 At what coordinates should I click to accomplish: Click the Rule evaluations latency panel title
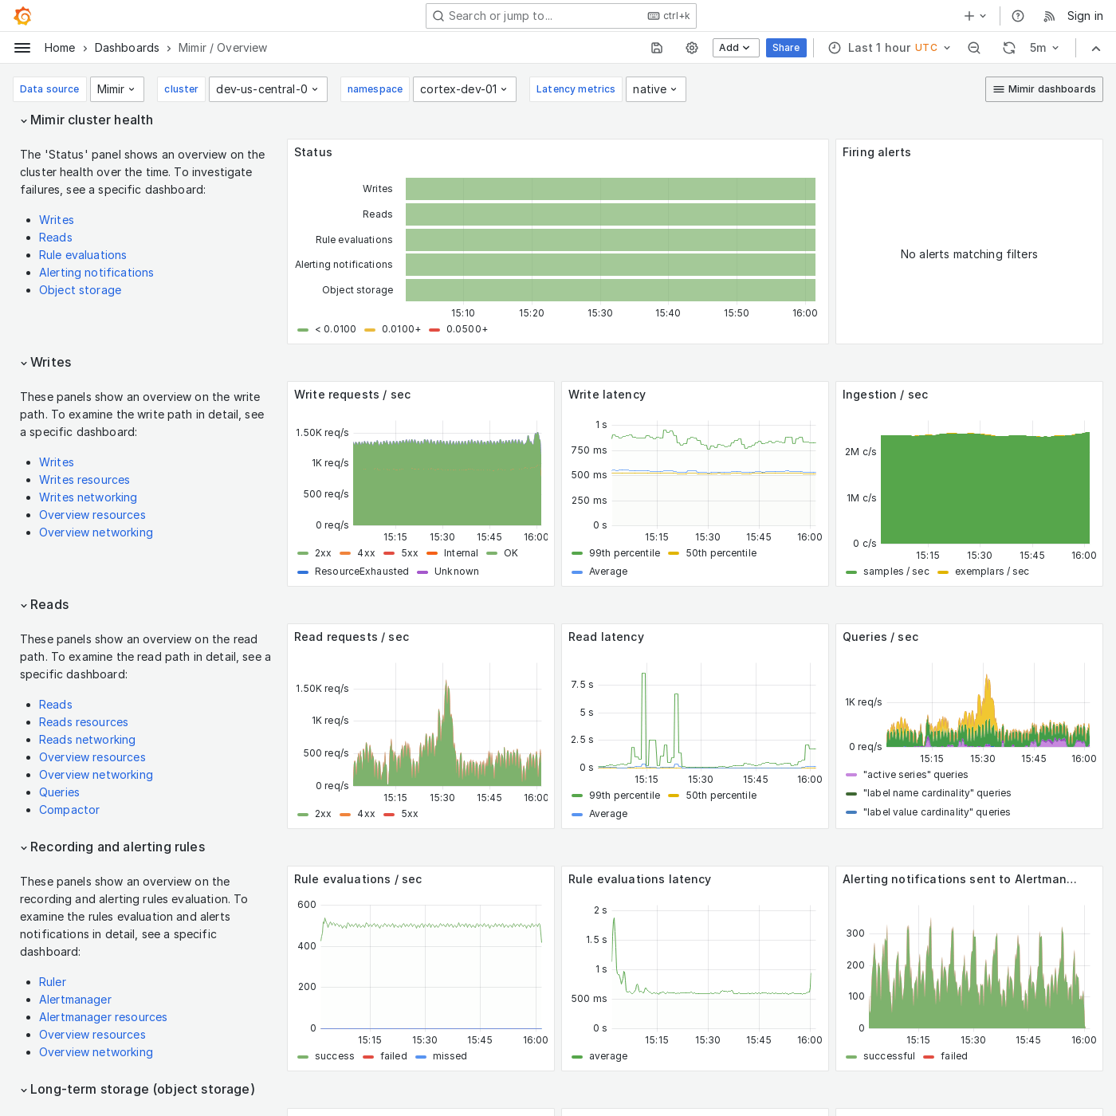coord(639,879)
